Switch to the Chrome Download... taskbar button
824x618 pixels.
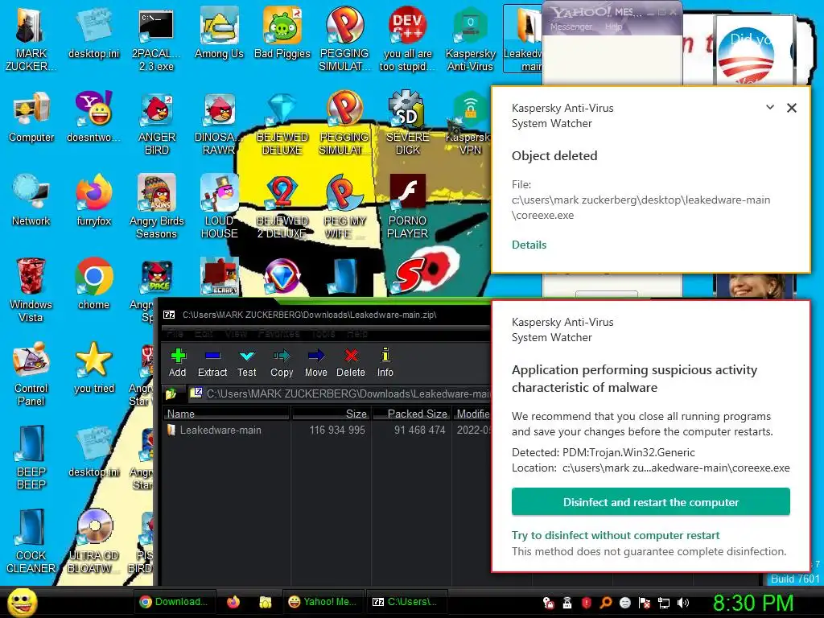pos(173,602)
